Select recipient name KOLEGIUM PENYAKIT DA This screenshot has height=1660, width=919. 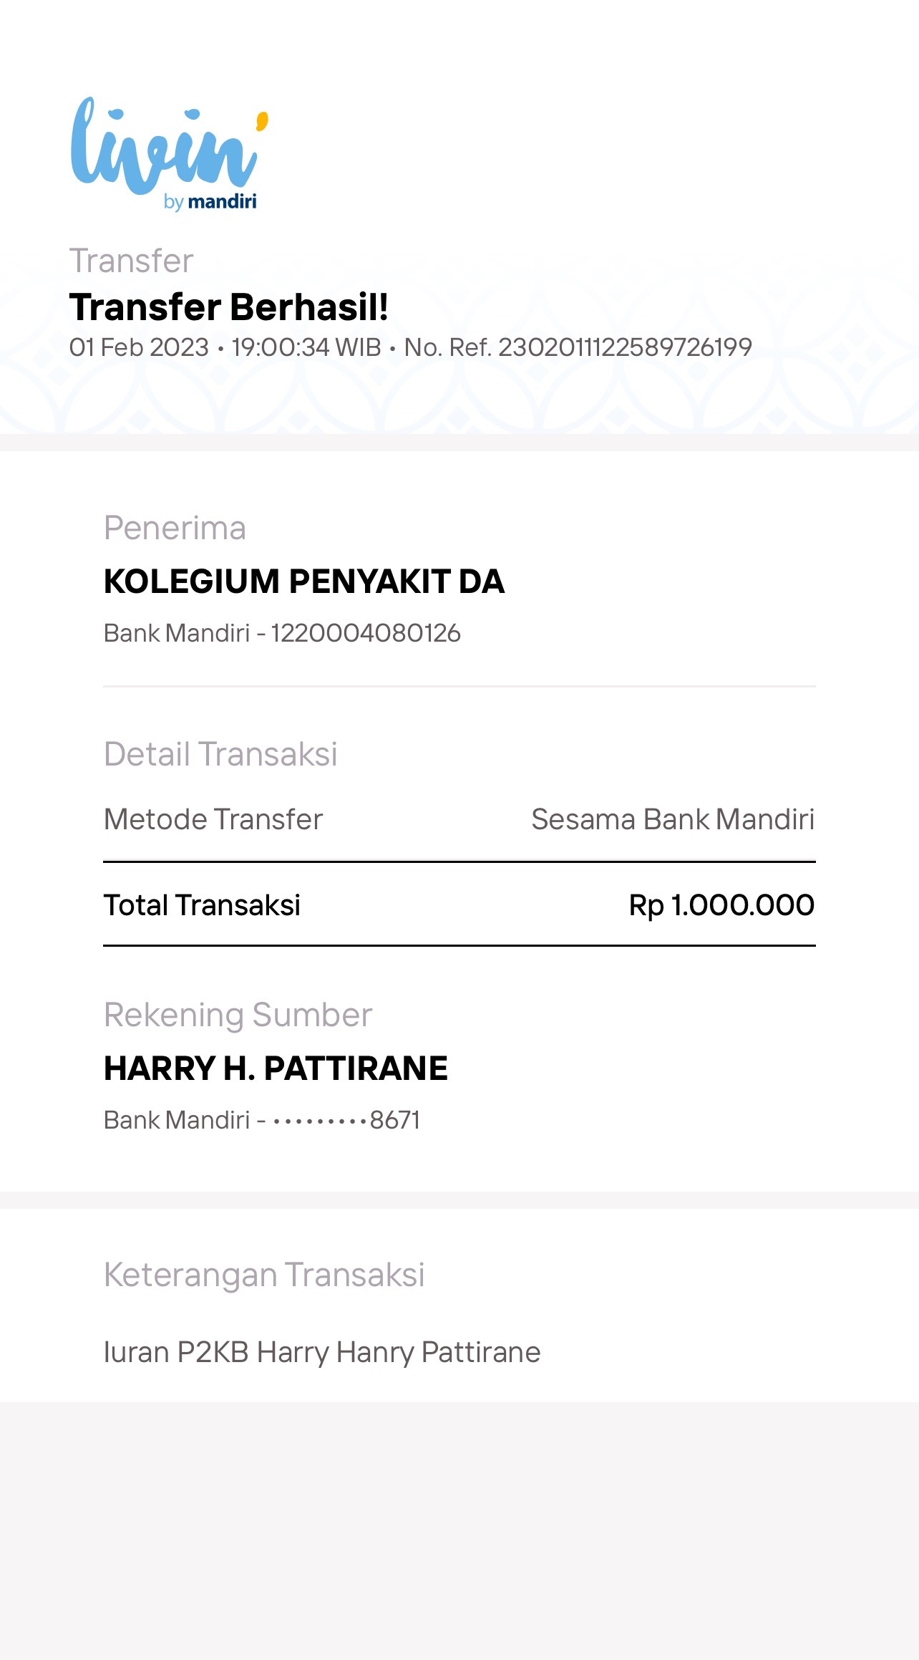[304, 582]
